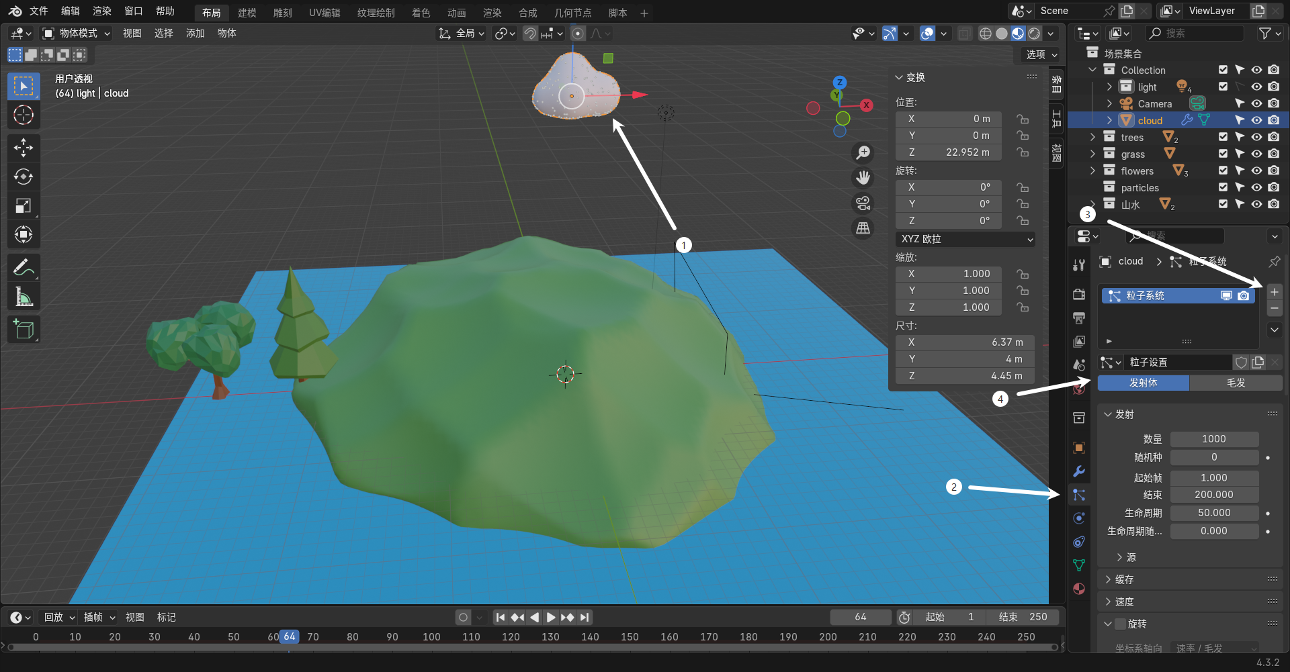
Task: Uncheck the trees collection checkbox
Action: tap(1223, 137)
